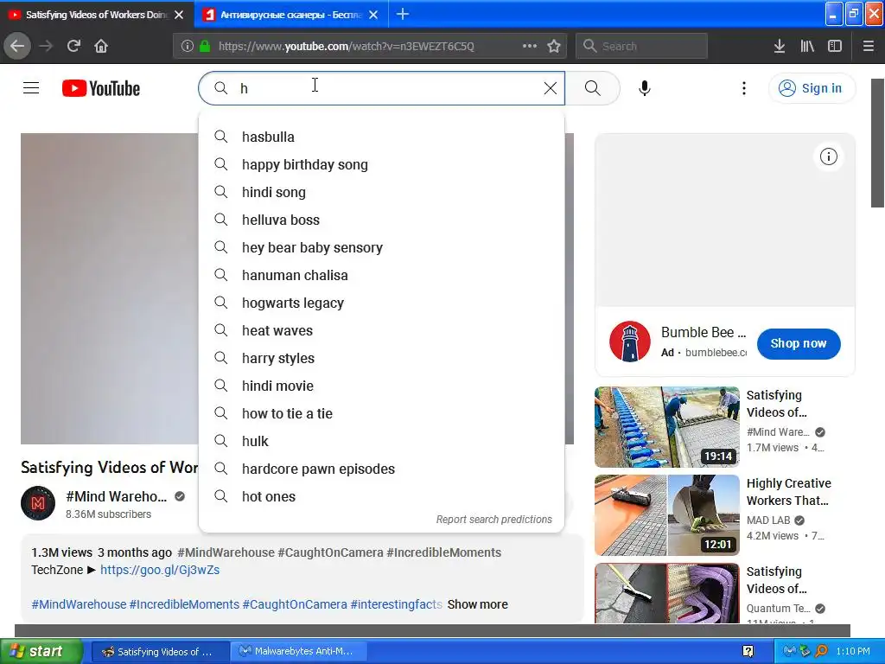Open the Quantum Te… video thumbnail
This screenshot has height=664, width=885.
[667, 593]
